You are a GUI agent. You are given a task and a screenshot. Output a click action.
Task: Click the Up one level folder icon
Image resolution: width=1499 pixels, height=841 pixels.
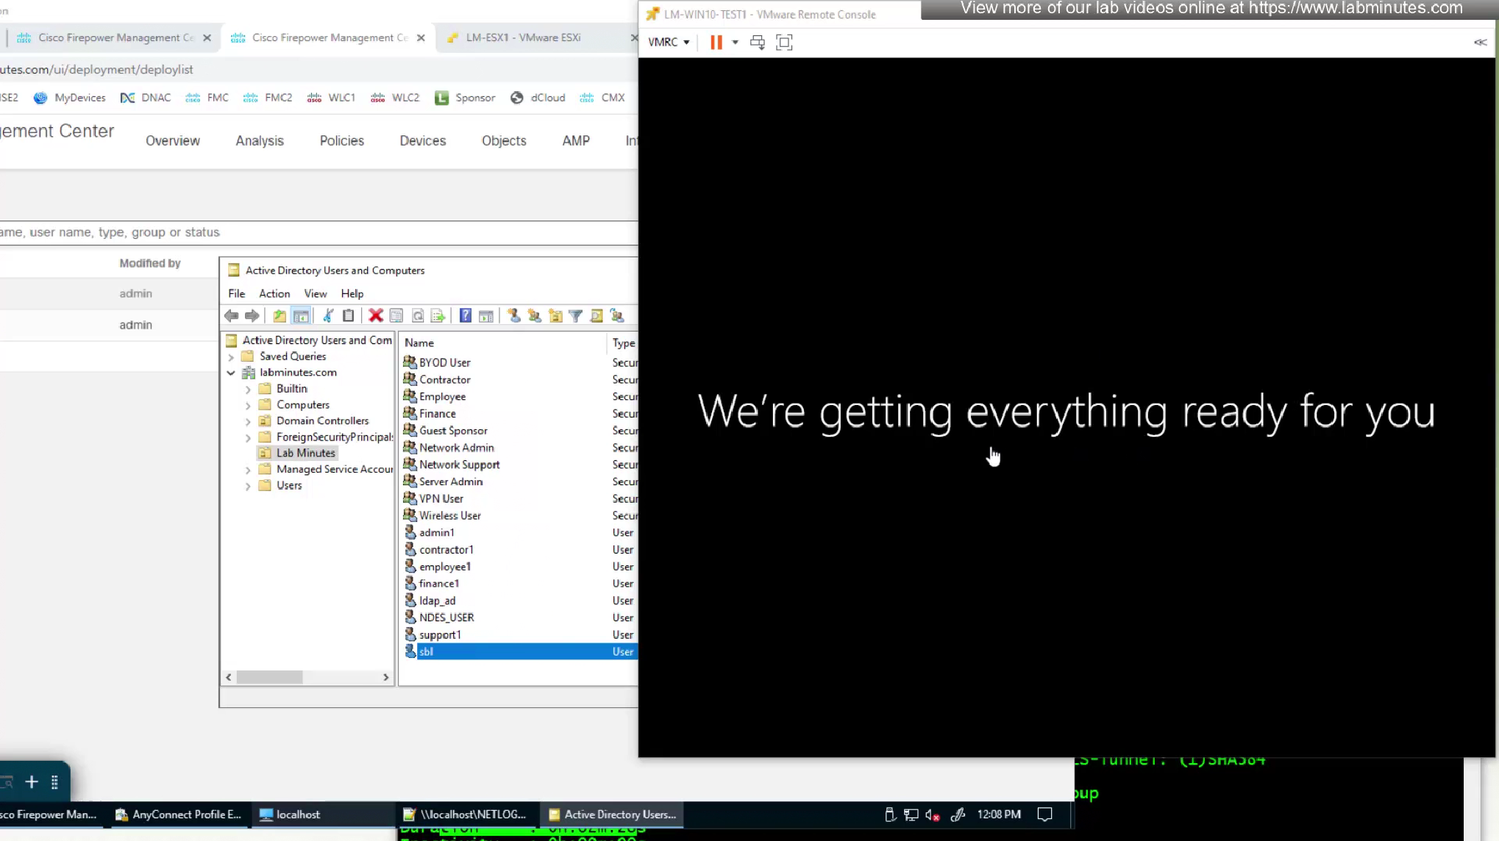279,315
